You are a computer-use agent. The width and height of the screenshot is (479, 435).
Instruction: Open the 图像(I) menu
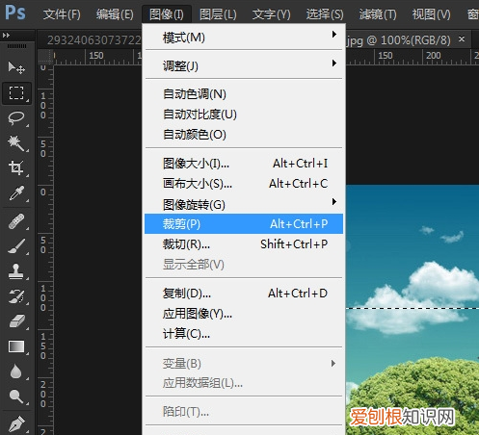coord(167,14)
